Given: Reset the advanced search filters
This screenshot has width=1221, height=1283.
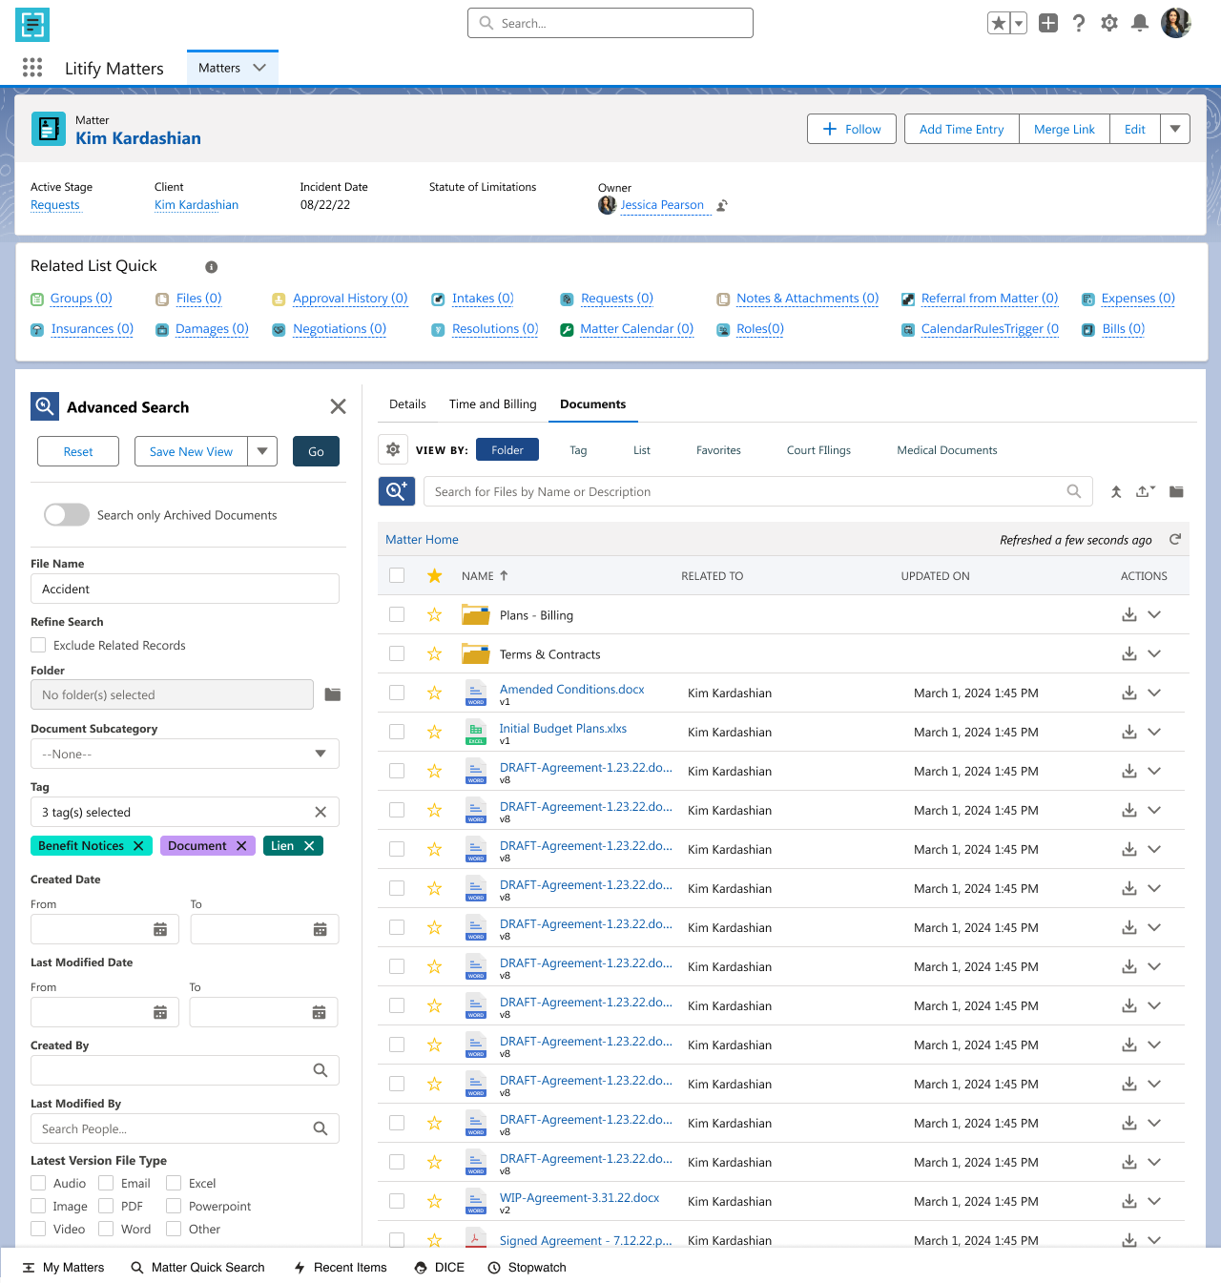Looking at the screenshot, I should click(78, 451).
